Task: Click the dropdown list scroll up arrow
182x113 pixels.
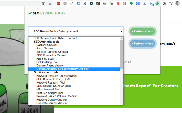Action: (x=121, y=38)
